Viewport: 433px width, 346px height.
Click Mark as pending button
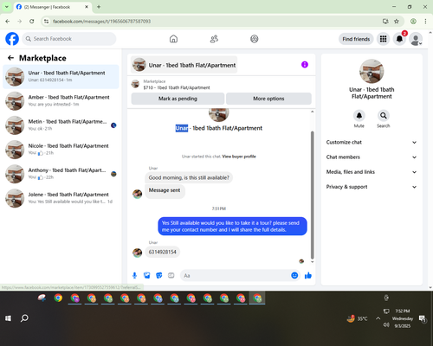[178, 99]
